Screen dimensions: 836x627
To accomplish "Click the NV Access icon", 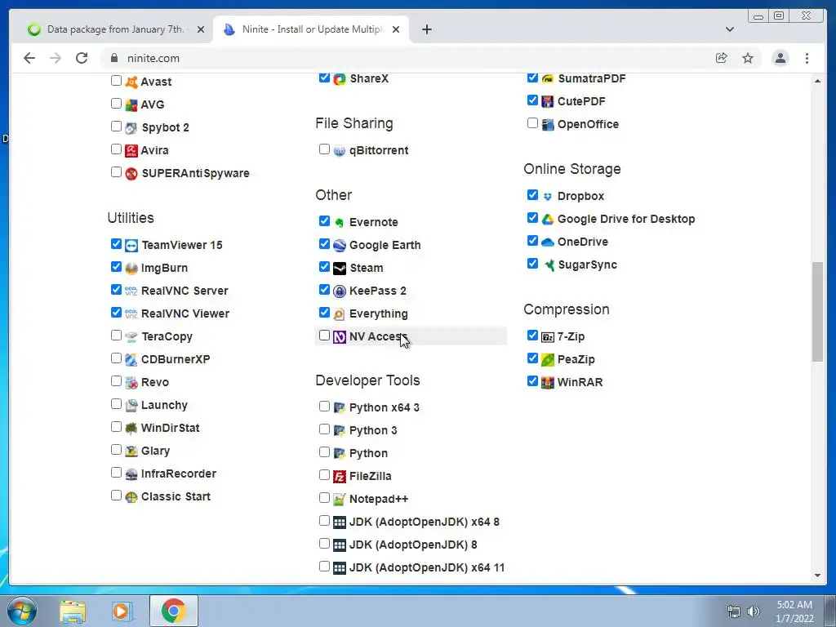I will 340,337.
